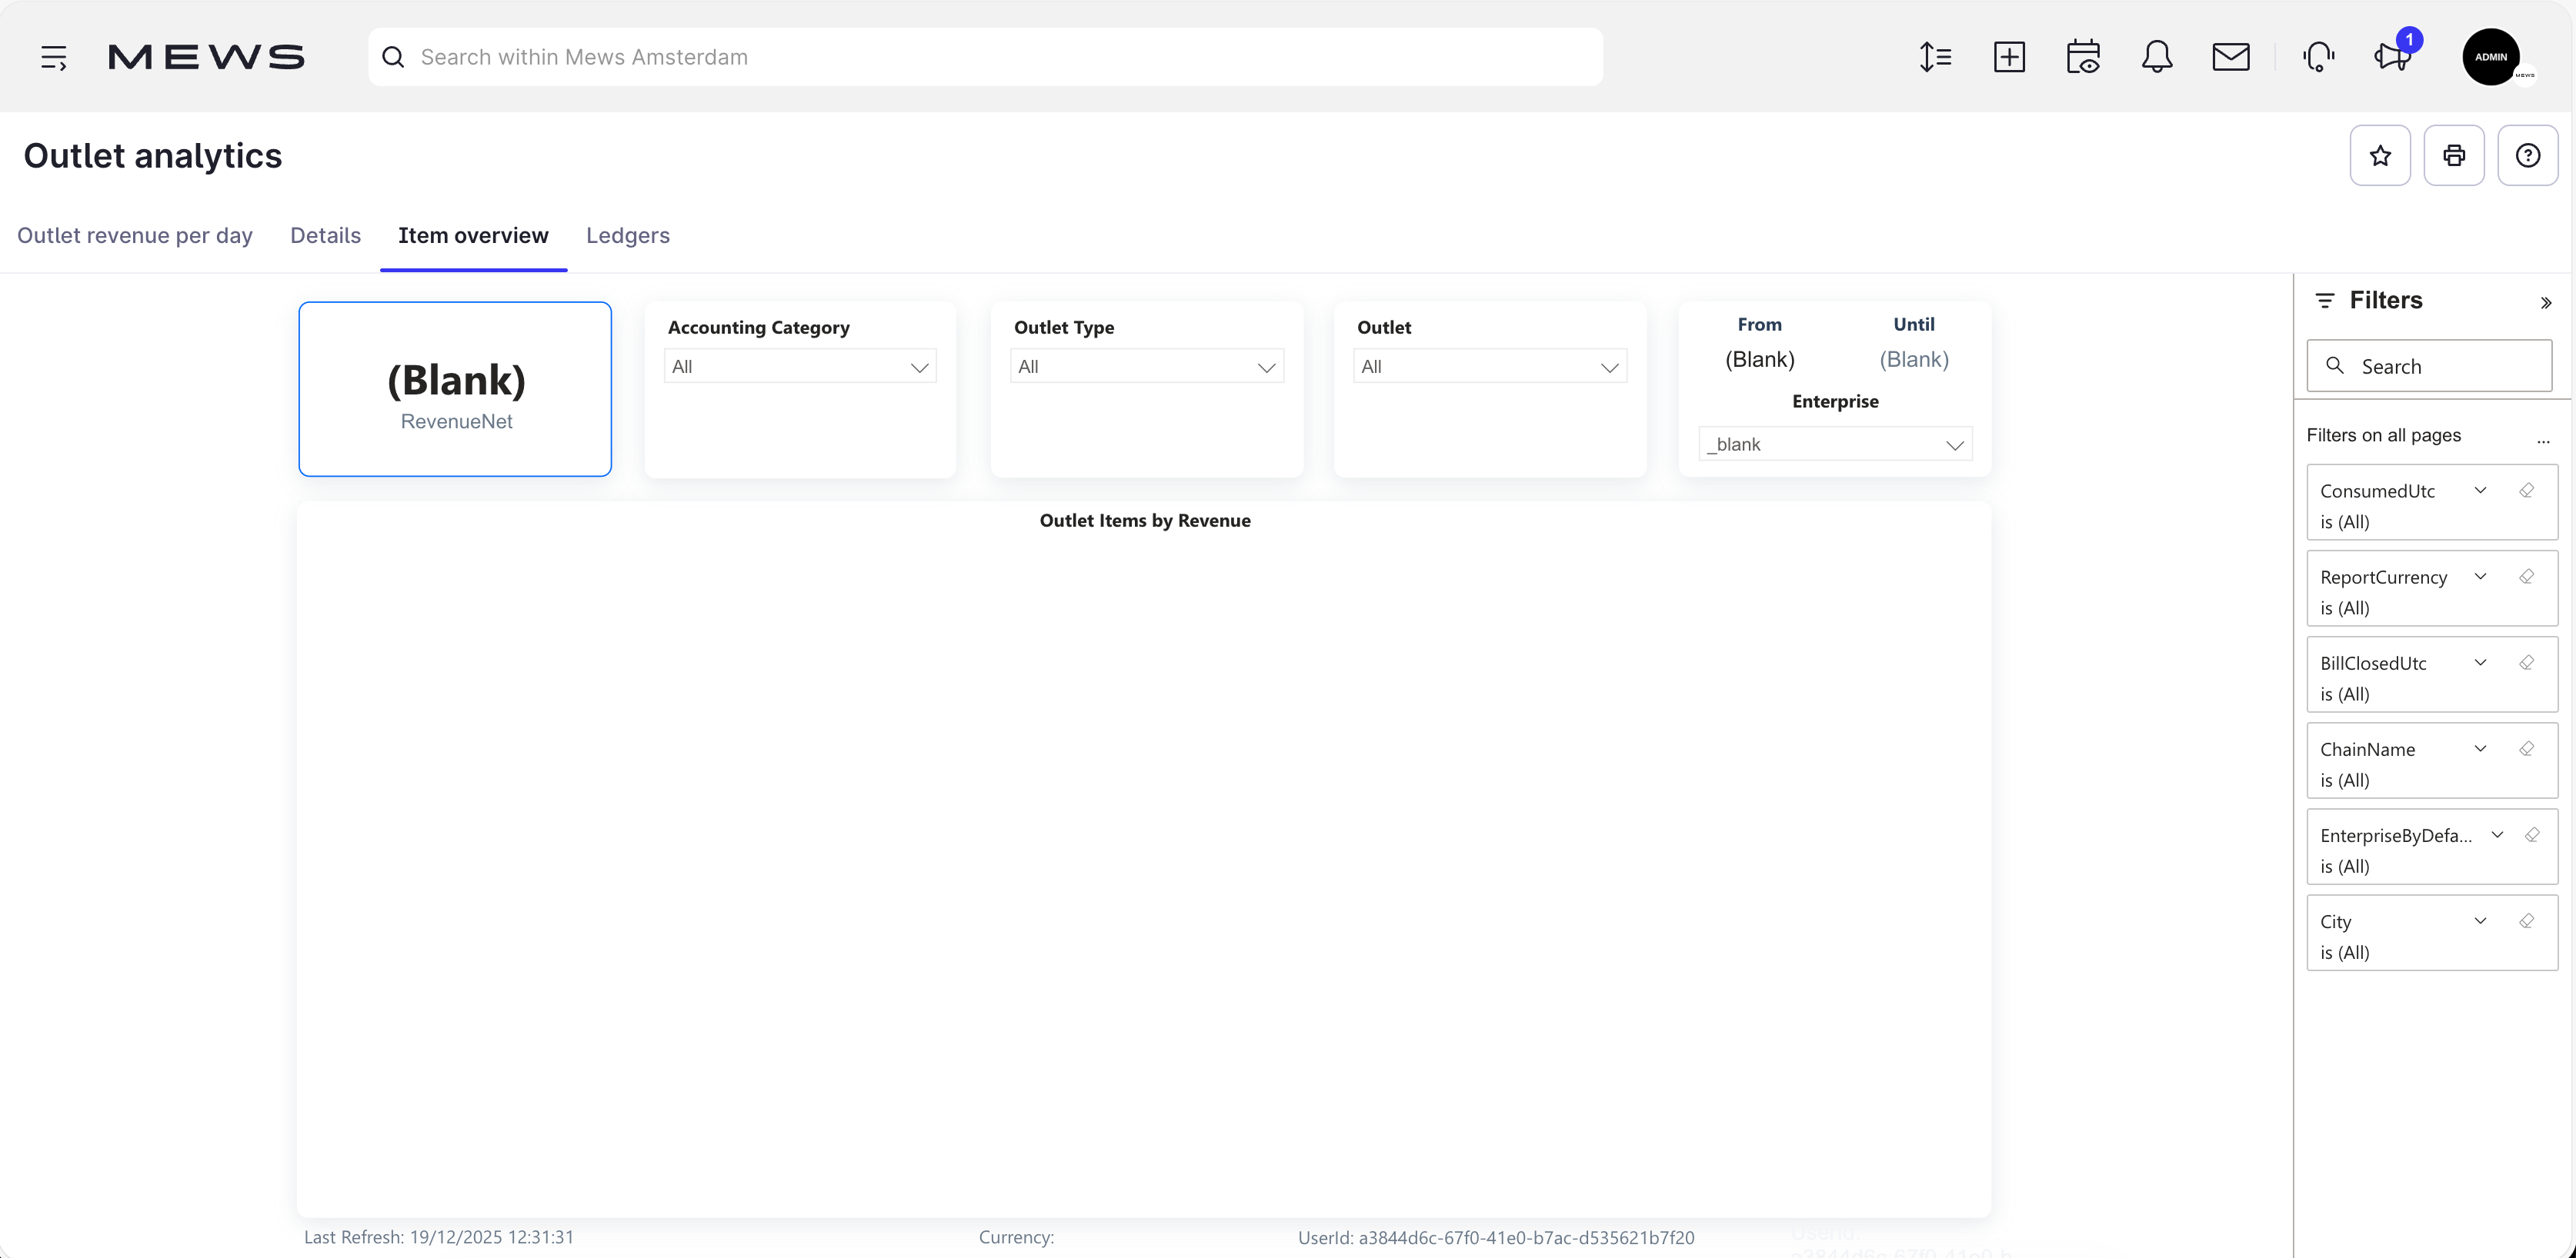This screenshot has height=1258, width=2576.
Task: Open the Accounting Category dropdown
Action: tap(800, 367)
